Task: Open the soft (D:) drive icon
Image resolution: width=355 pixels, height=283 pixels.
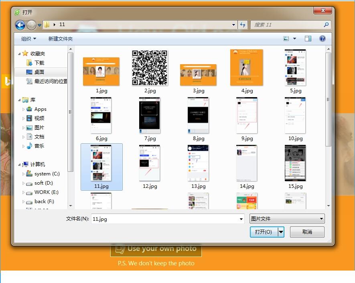Action: click(x=29, y=183)
